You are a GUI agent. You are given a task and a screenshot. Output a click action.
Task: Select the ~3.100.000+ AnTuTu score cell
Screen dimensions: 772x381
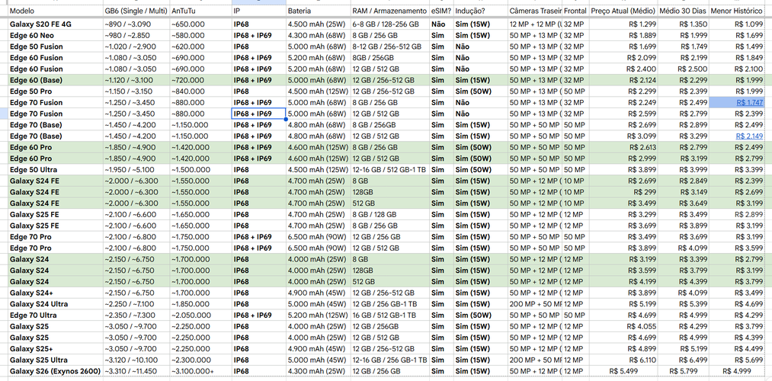(200, 370)
